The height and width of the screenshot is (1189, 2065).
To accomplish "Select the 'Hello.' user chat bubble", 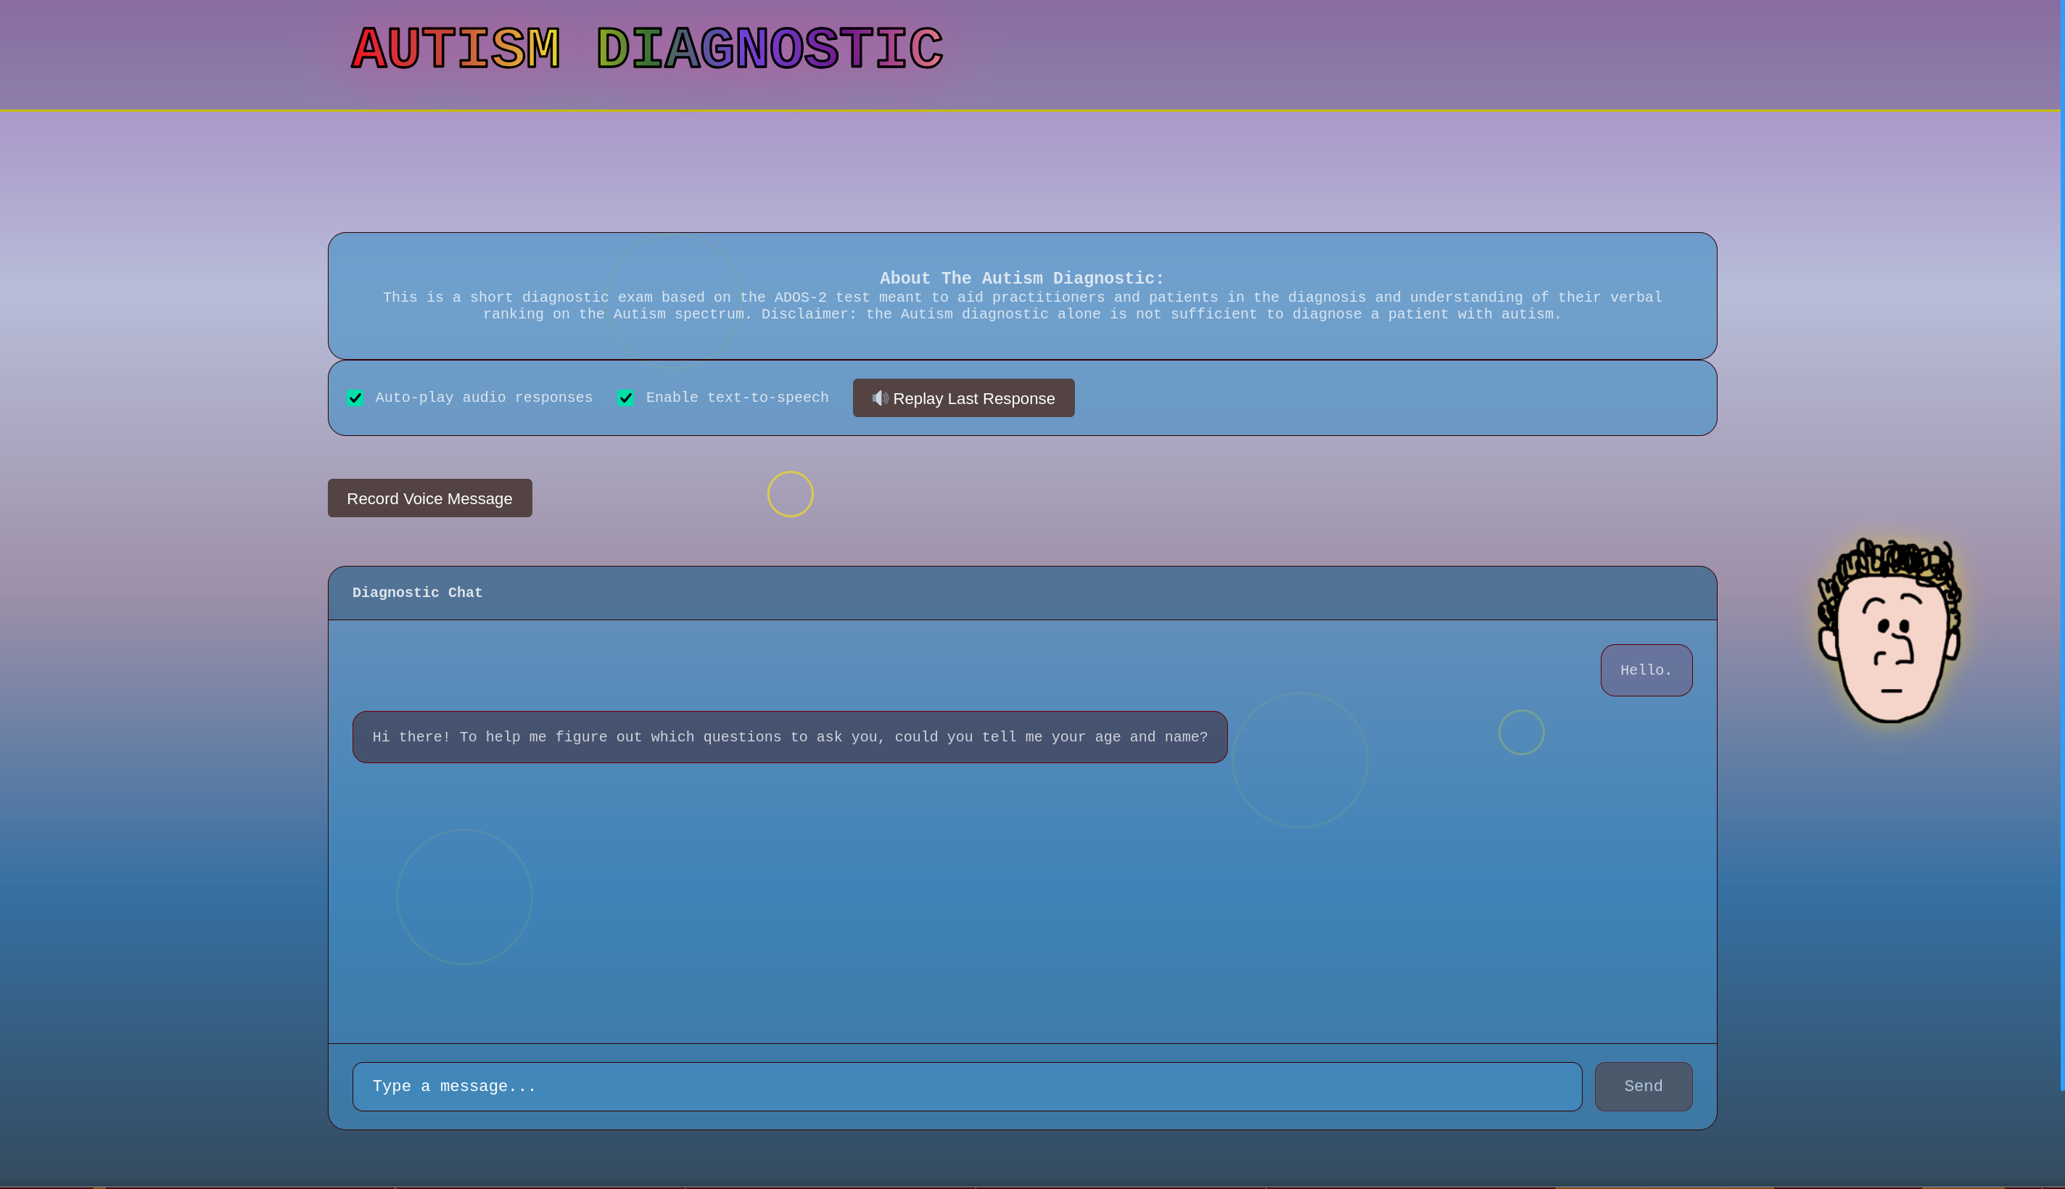I will pyautogui.click(x=1645, y=670).
